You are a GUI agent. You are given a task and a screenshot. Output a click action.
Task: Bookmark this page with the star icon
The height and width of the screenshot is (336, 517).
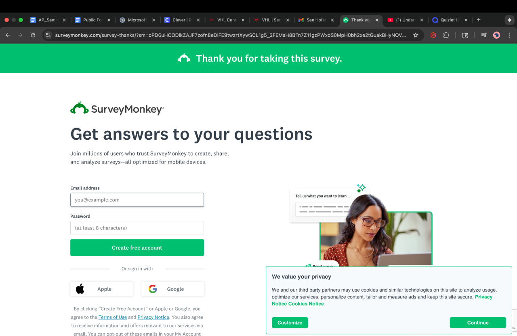416,35
